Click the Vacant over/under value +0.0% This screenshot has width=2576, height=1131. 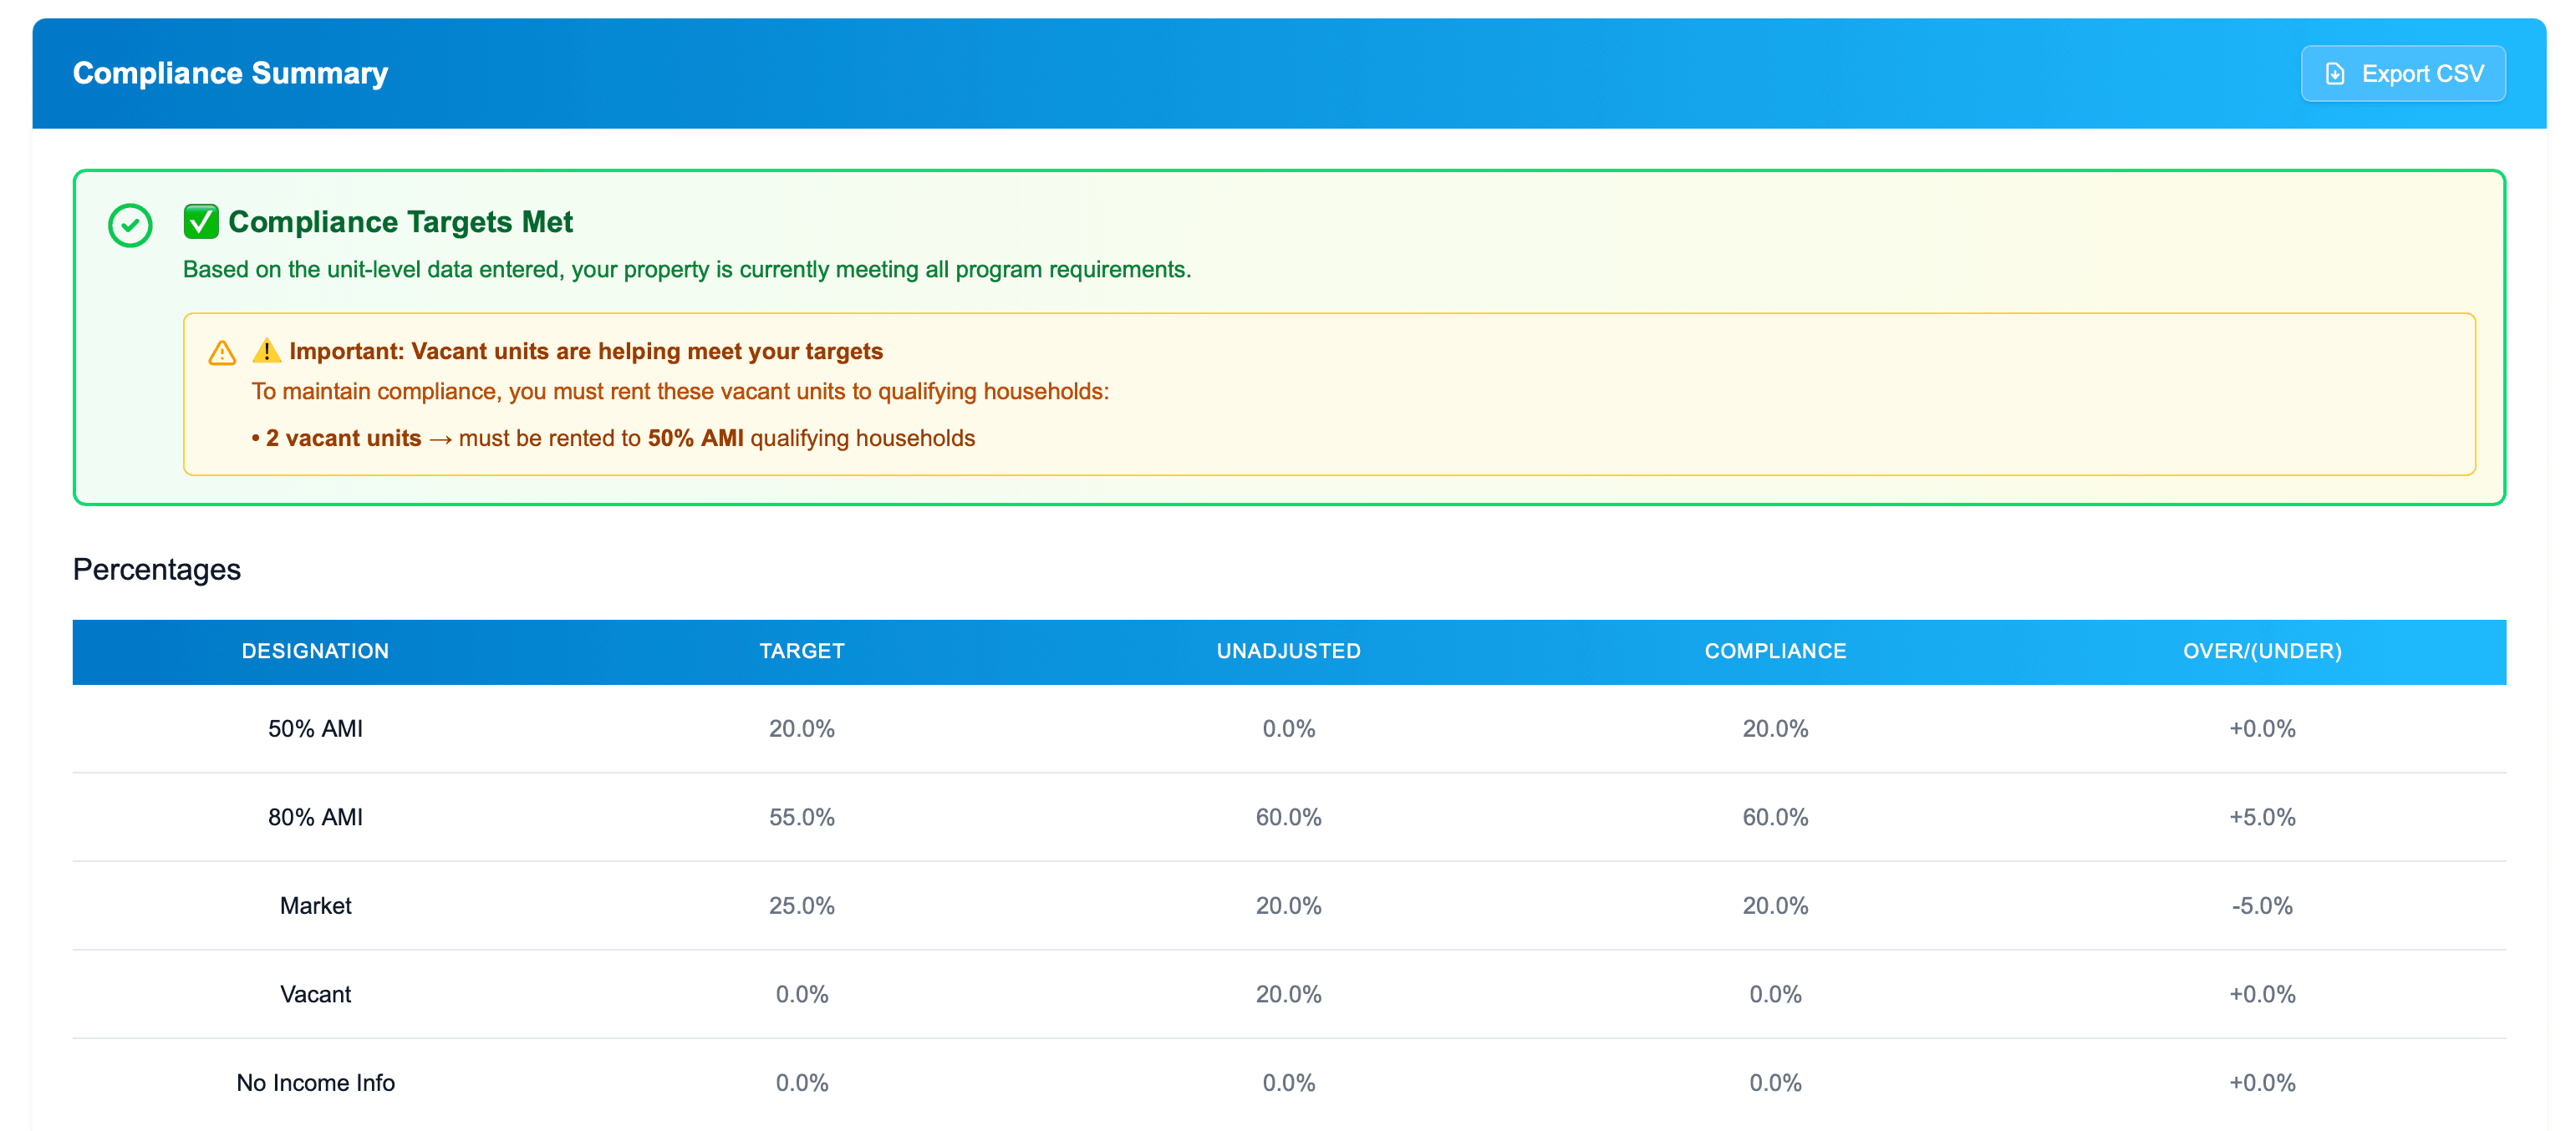click(2262, 995)
